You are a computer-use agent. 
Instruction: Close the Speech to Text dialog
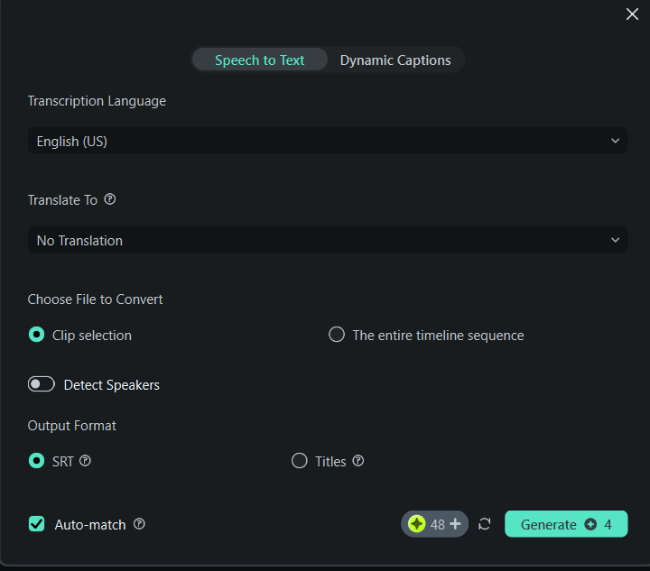(632, 14)
